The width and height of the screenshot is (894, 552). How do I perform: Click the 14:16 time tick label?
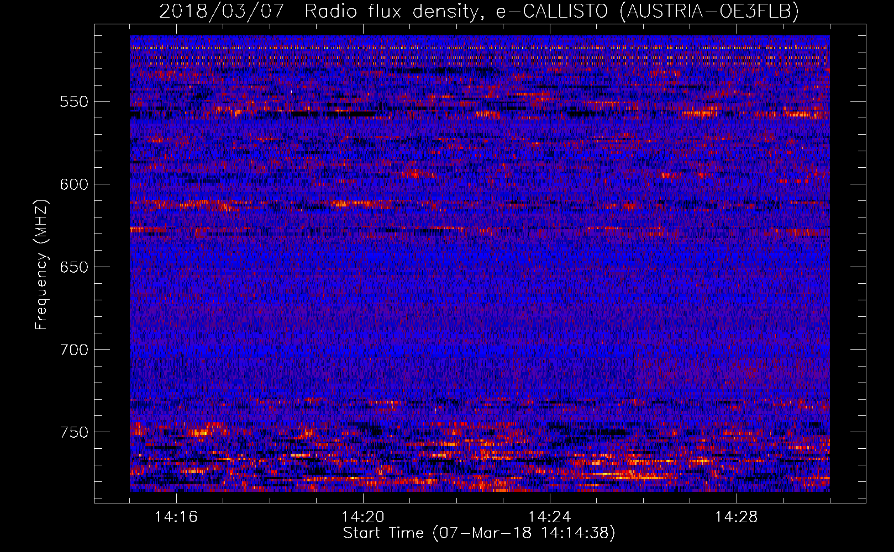pos(176,517)
